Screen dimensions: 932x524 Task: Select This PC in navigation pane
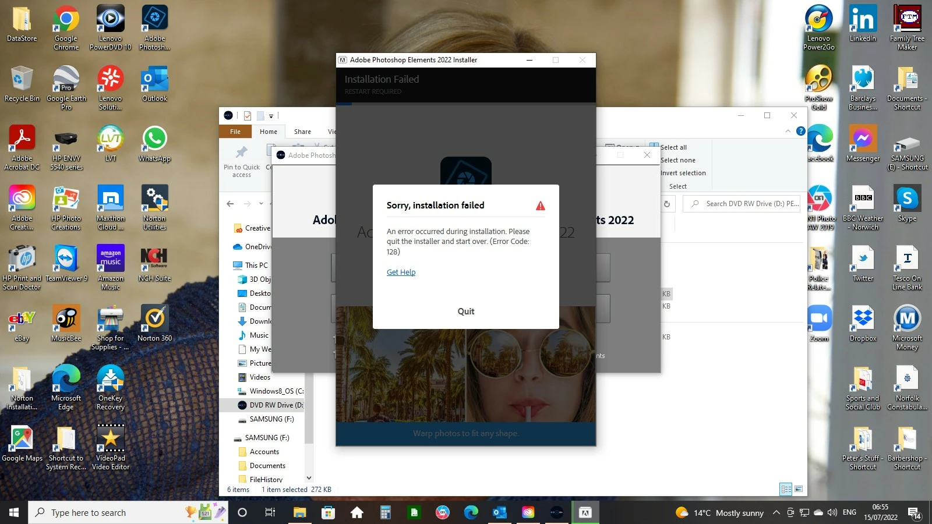coord(251,265)
